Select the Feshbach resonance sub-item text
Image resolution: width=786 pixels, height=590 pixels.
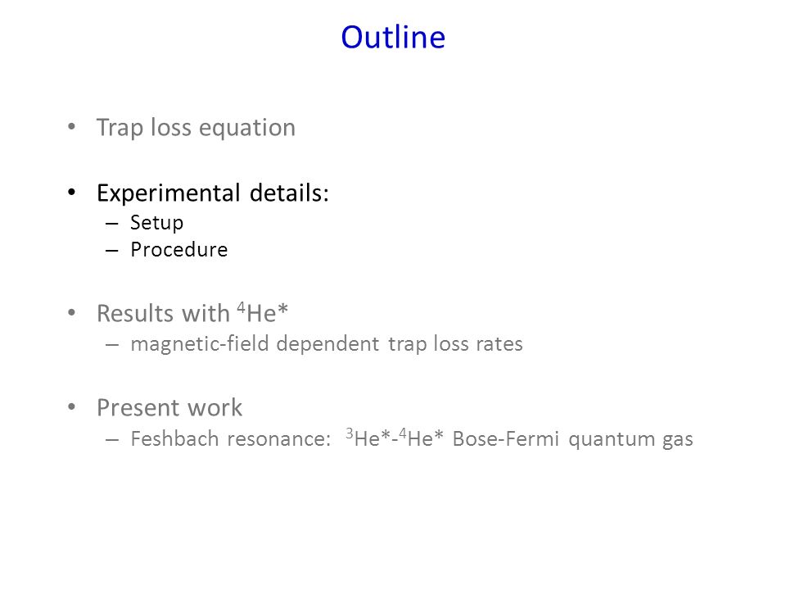tap(412, 438)
